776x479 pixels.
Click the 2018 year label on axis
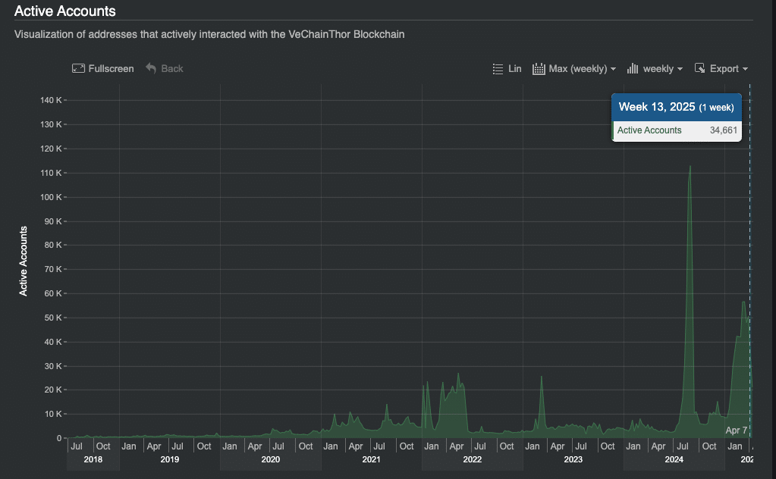point(93,460)
